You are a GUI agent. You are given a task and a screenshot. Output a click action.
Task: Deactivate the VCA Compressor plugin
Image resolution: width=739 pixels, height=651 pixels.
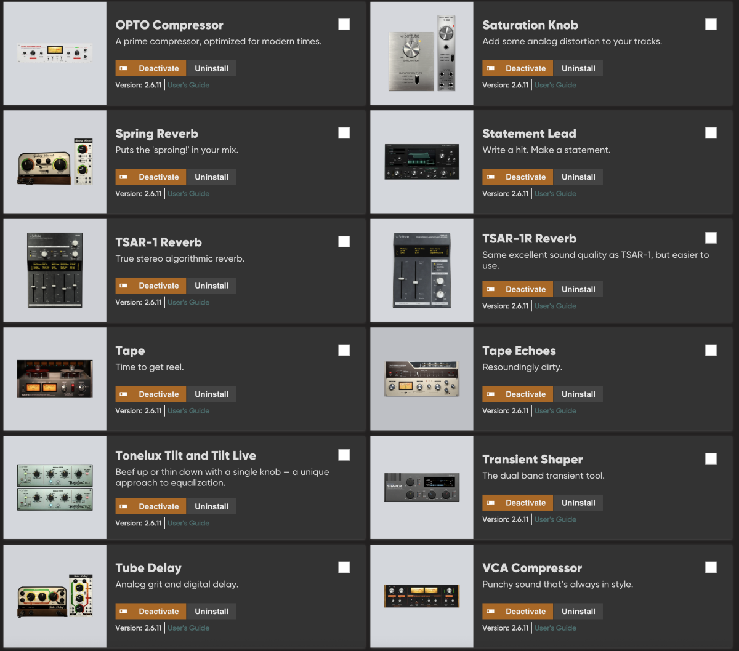[x=517, y=612]
